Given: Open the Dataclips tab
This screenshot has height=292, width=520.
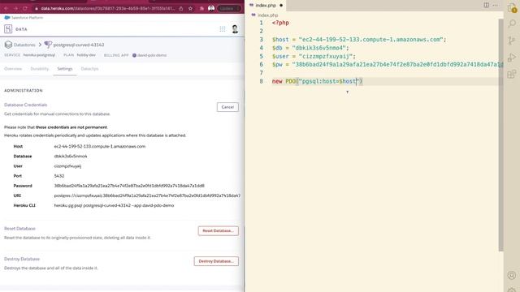Looking at the screenshot, I should tap(89, 68).
